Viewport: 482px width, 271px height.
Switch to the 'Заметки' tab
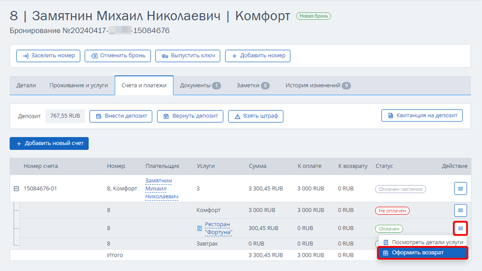click(x=253, y=85)
